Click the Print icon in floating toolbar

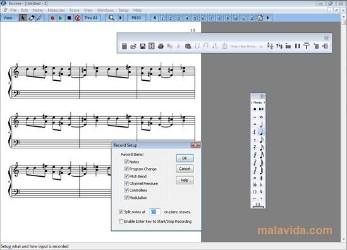pos(161,46)
